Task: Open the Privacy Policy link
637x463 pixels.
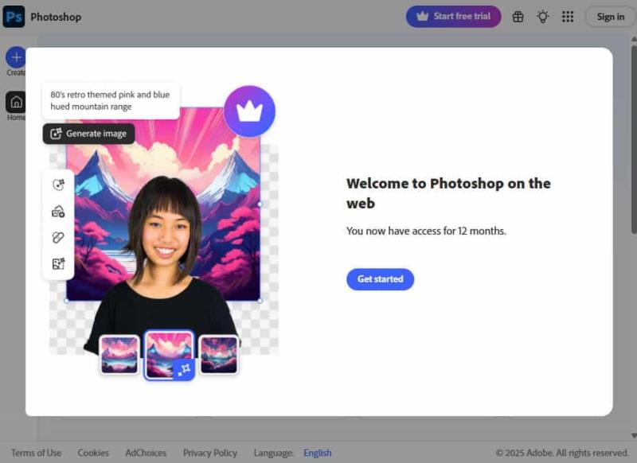Action: pos(210,453)
